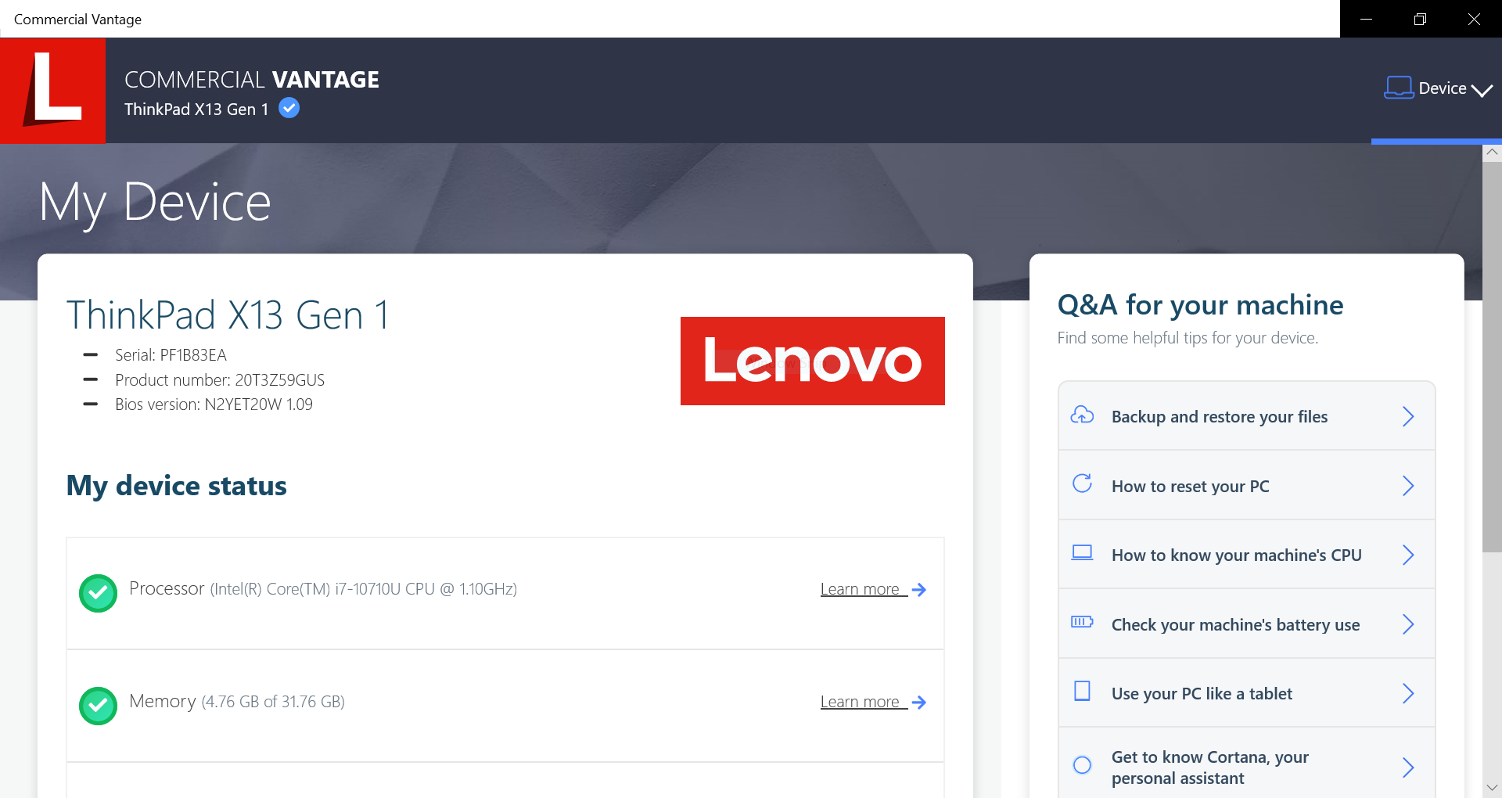
Task: Click the Lenovo L logo icon
Action: click(52, 90)
